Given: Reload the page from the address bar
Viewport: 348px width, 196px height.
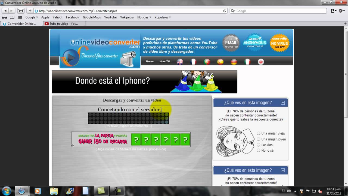Looking at the screenshot, I should click(x=225, y=11).
